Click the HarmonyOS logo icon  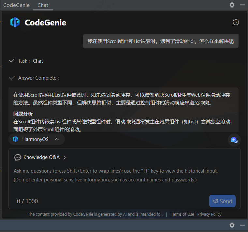point(16,139)
